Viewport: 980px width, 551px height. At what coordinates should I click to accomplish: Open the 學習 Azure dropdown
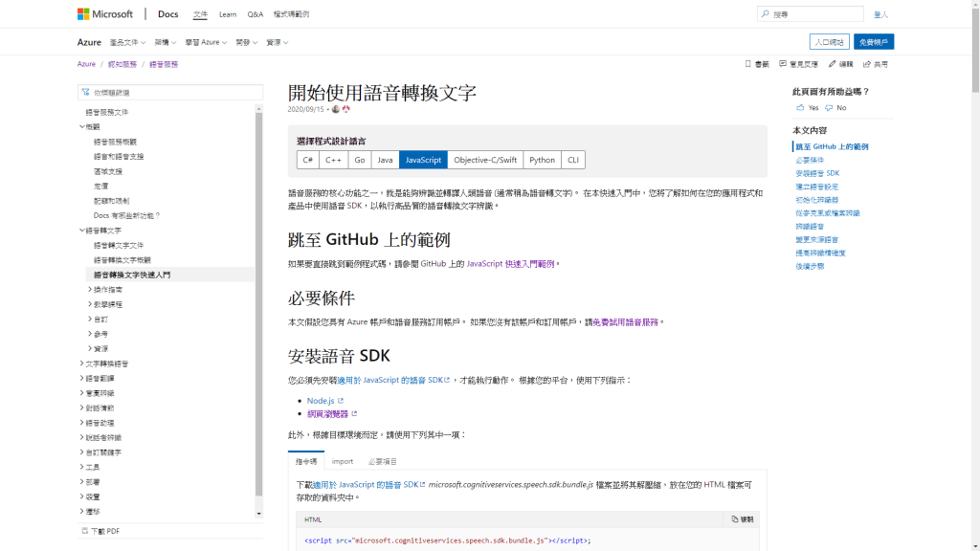coord(206,42)
